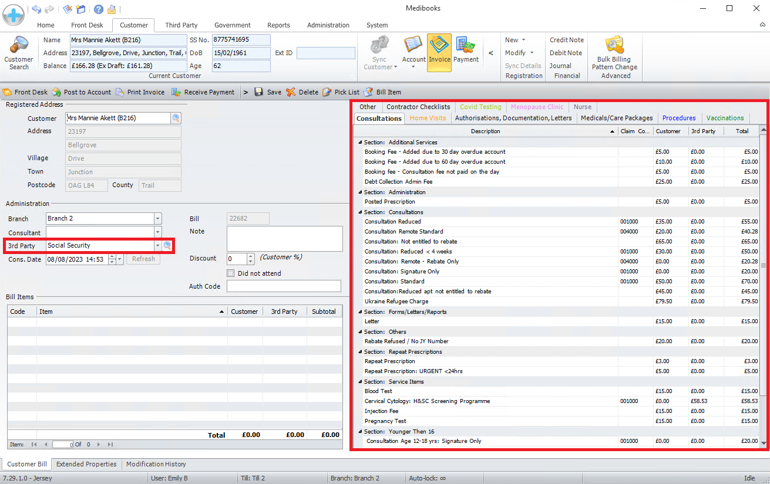Viewport: 770px width, 484px height.
Task: Open the Reports menu tab
Action: (278, 25)
